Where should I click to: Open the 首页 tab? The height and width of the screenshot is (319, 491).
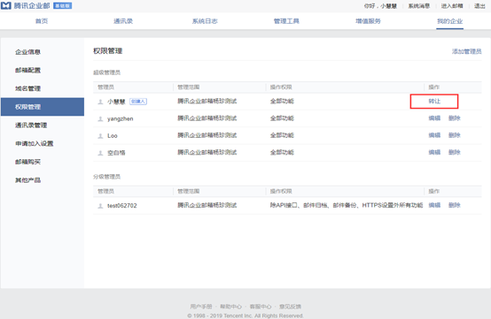(x=42, y=21)
